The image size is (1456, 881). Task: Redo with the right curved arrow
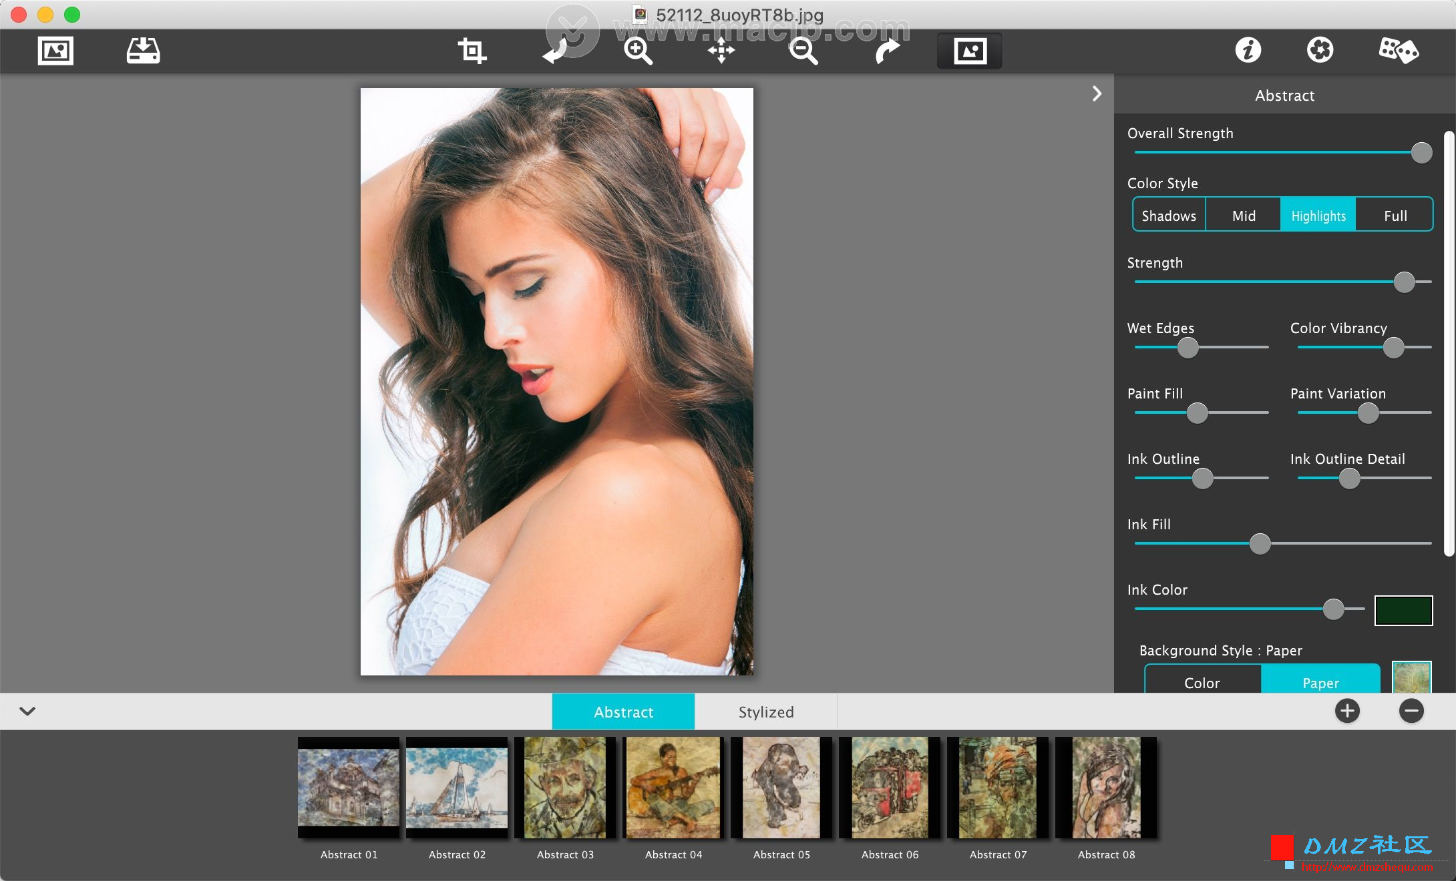[x=888, y=51]
